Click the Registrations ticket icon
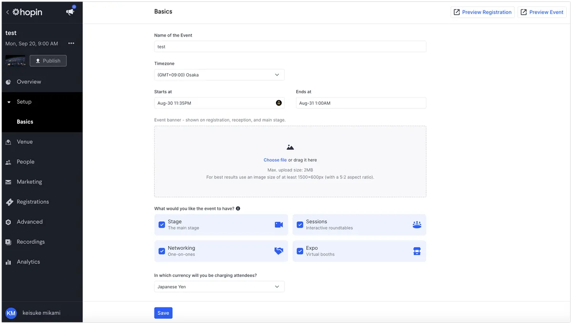The height and width of the screenshot is (324, 572). 9,202
